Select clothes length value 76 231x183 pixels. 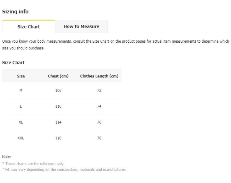coord(99,122)
